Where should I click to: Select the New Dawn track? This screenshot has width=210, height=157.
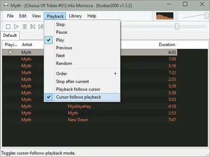click(90, 120)
